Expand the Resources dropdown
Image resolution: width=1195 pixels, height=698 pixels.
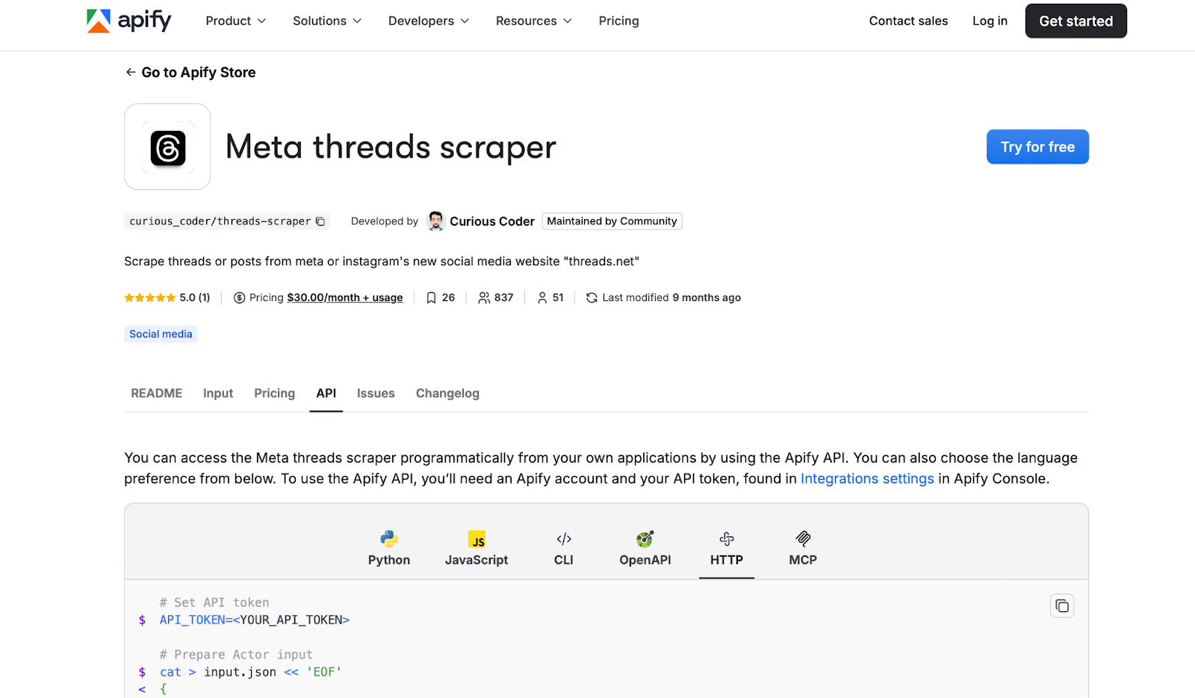click(534, 21)
